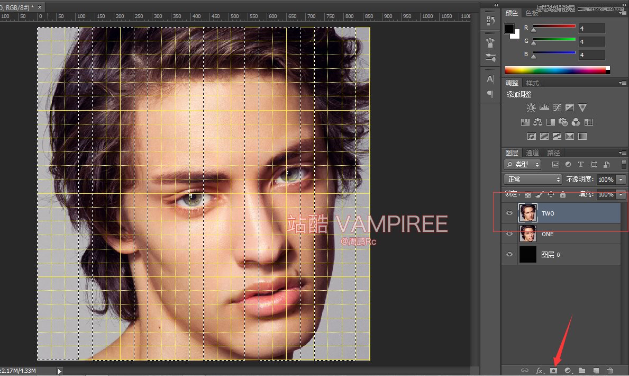The height and width of the screenshot is (376, 629).
Task: Toggle lock transparent pixels
Action: [x=527, y=194]
